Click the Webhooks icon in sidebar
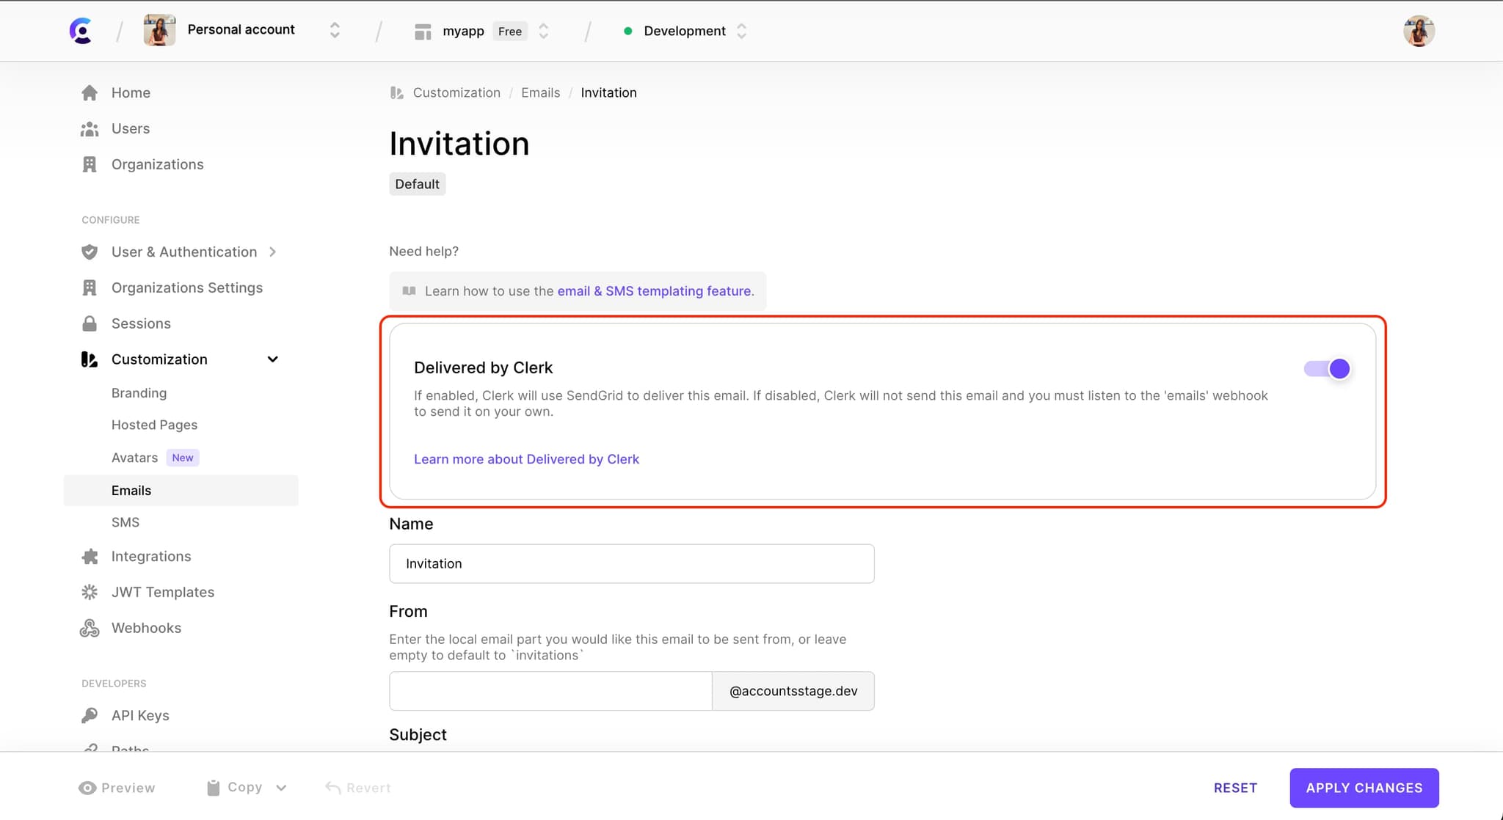The height and width of the screenshot is (820, 1503). (90, 627)
